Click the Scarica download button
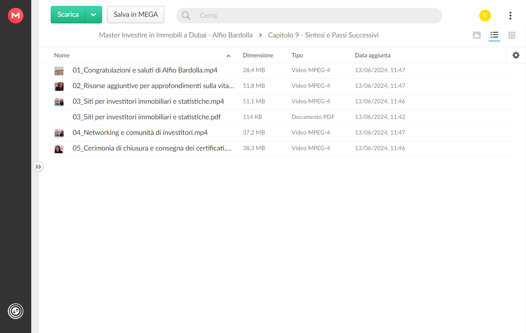The width and height of the screenshot is (526, 333). (x=68, y=15)
